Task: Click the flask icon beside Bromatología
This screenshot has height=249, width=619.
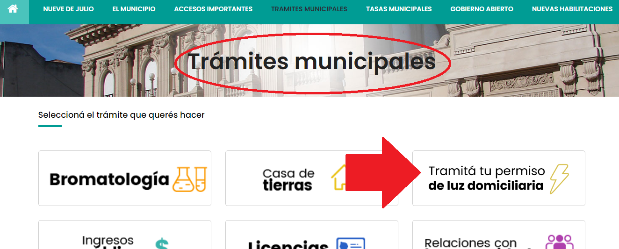Action: point(189,179)
